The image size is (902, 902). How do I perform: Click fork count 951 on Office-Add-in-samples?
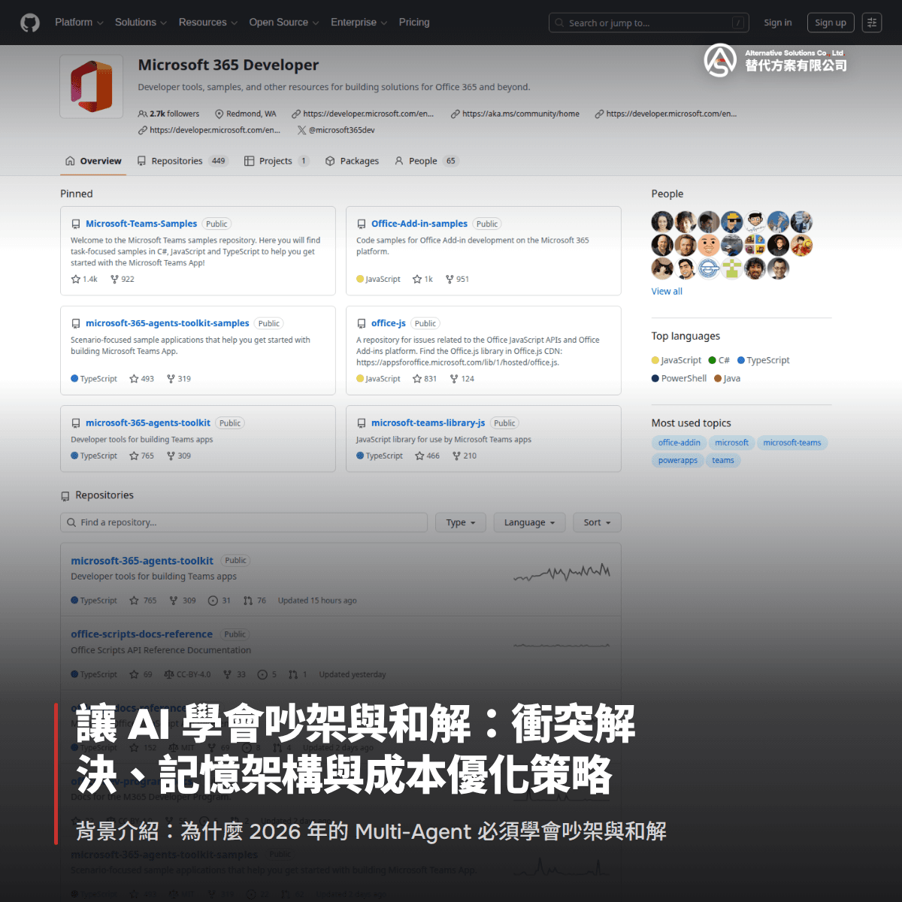click(457, 279)
